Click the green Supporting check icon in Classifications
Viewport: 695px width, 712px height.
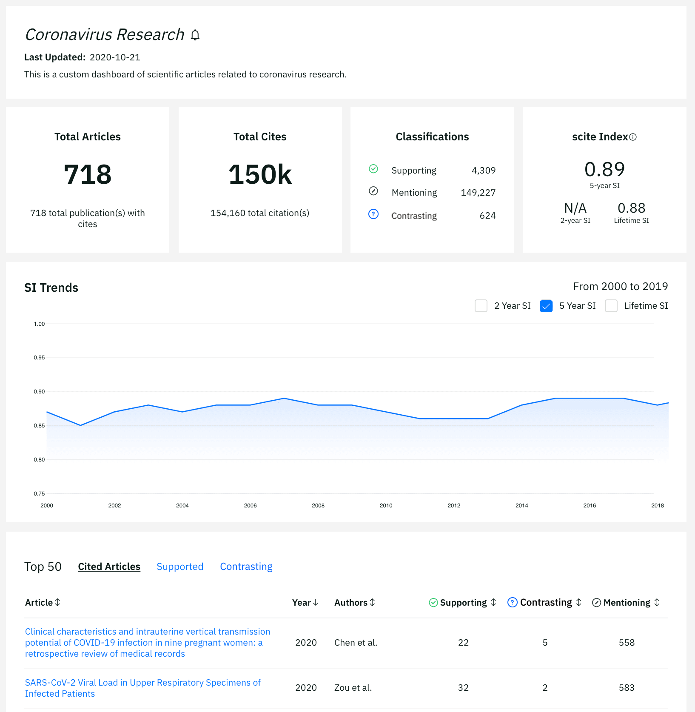tap(373, 169)
